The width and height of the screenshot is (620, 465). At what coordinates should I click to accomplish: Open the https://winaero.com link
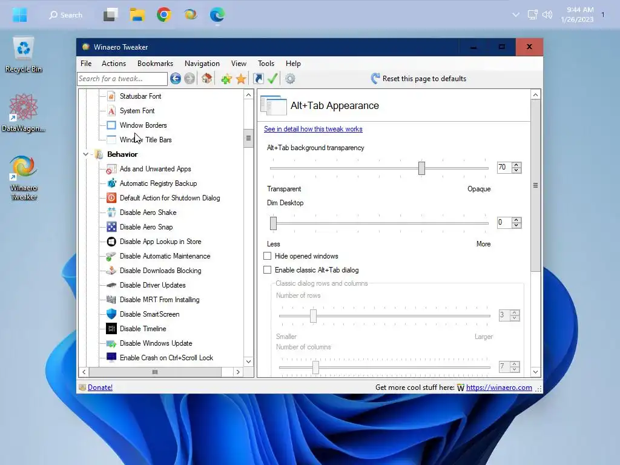pyautogui.click(x=499, y=387)
